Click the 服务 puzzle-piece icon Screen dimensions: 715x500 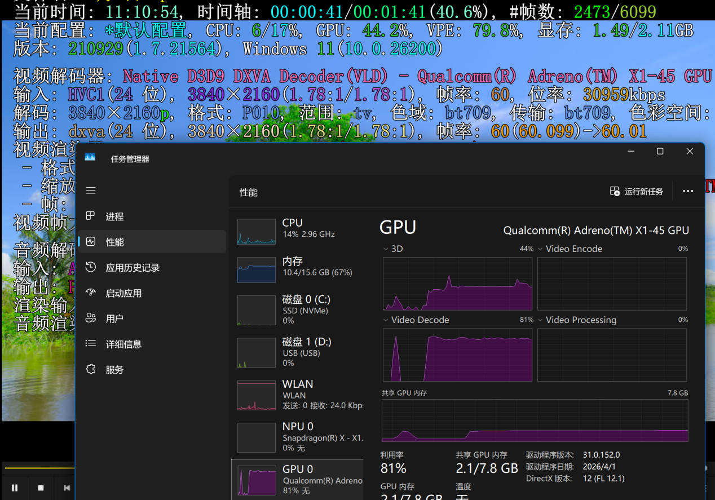pyautogui.click(x=90, y=369)
